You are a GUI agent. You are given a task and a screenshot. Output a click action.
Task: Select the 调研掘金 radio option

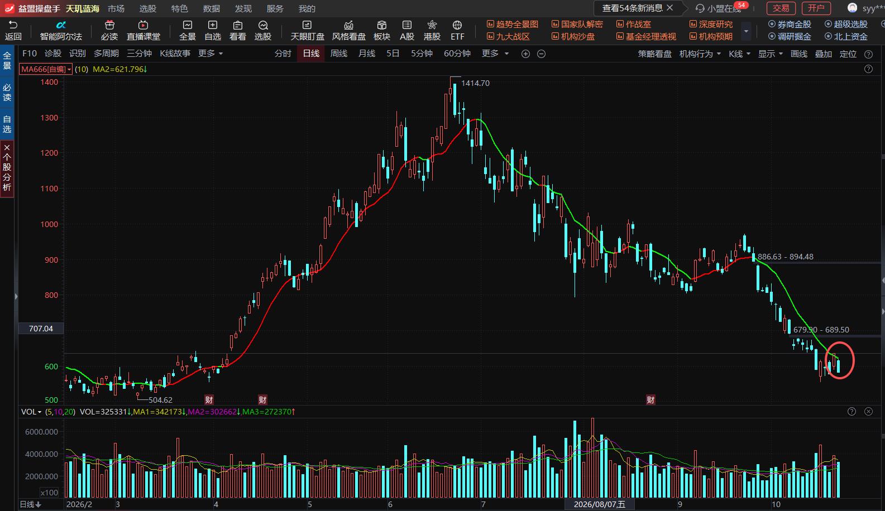pyautogui.click(x=790, y=36)
